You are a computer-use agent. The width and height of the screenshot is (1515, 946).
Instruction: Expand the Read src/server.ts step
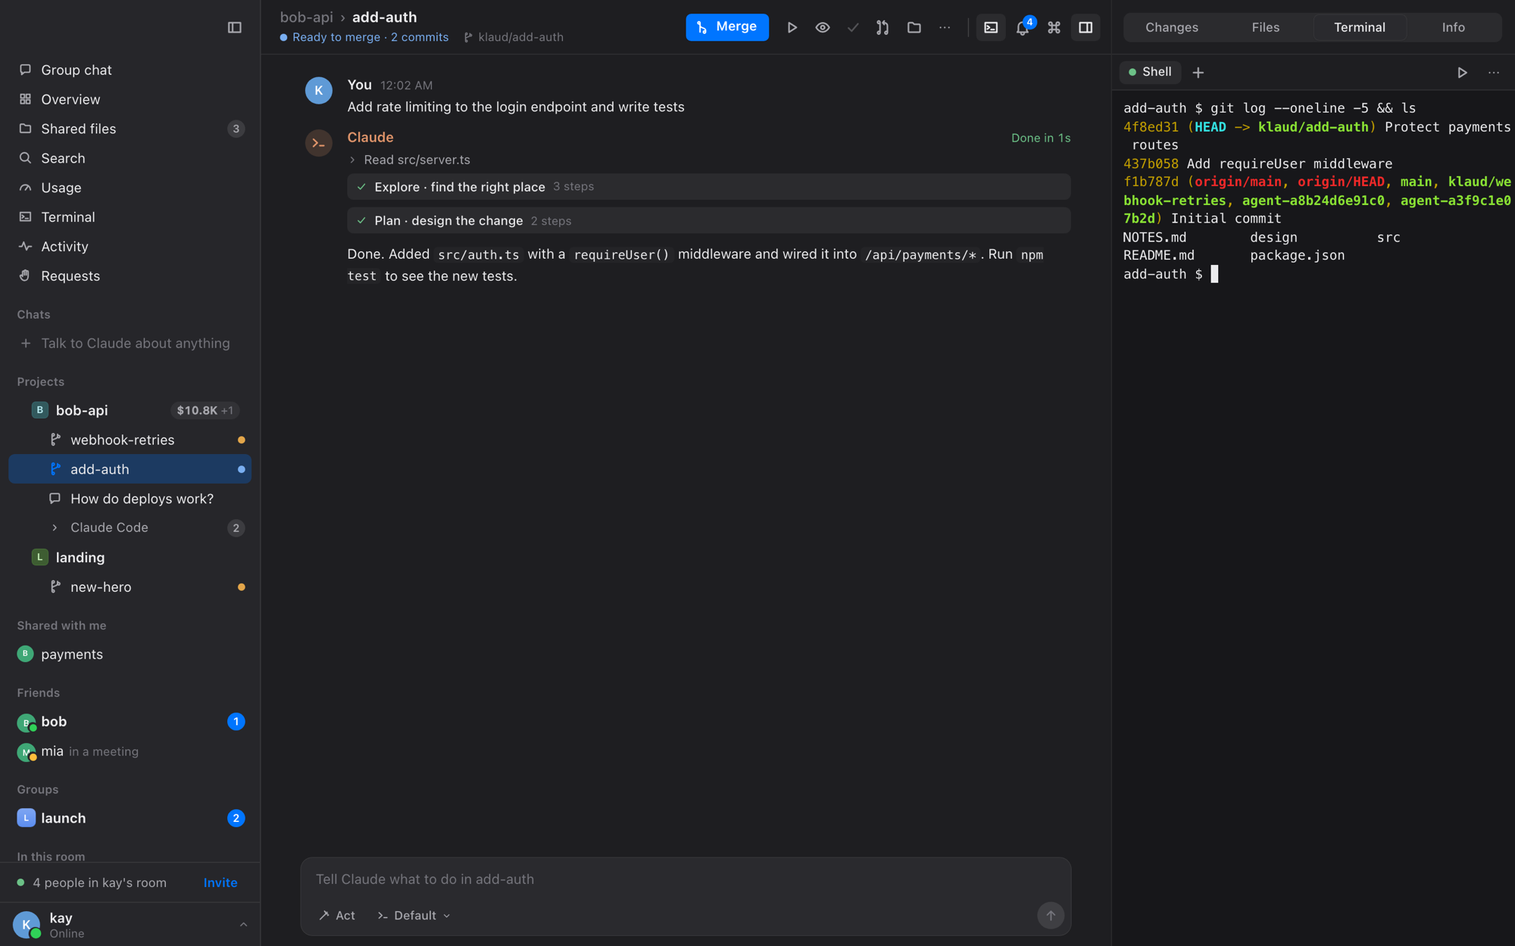click(409, 160)
